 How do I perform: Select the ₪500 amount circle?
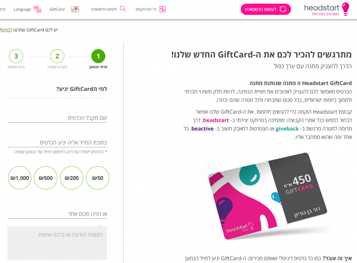point(46,178)
